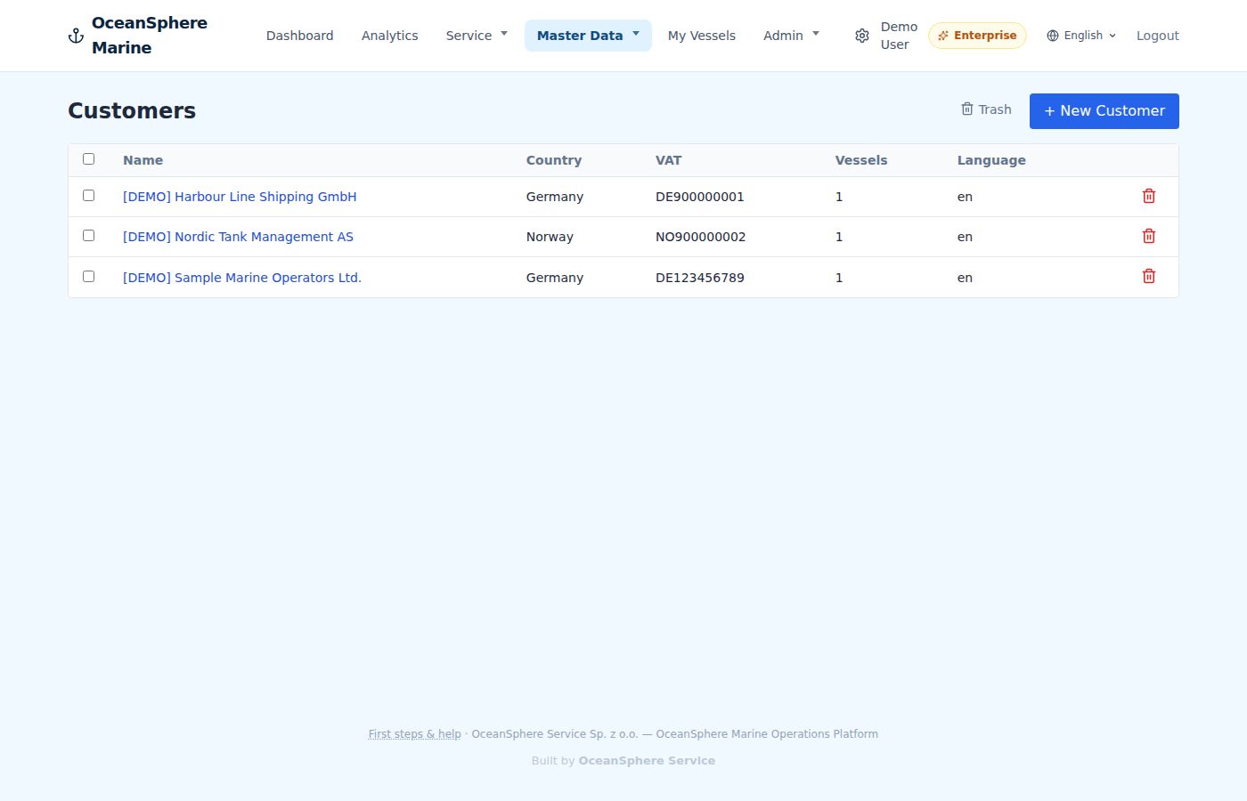Click OceanSphere Service in the footer
Viewport: 1247px width, 801px height.
pyautogui.click(x=647, y=761)
